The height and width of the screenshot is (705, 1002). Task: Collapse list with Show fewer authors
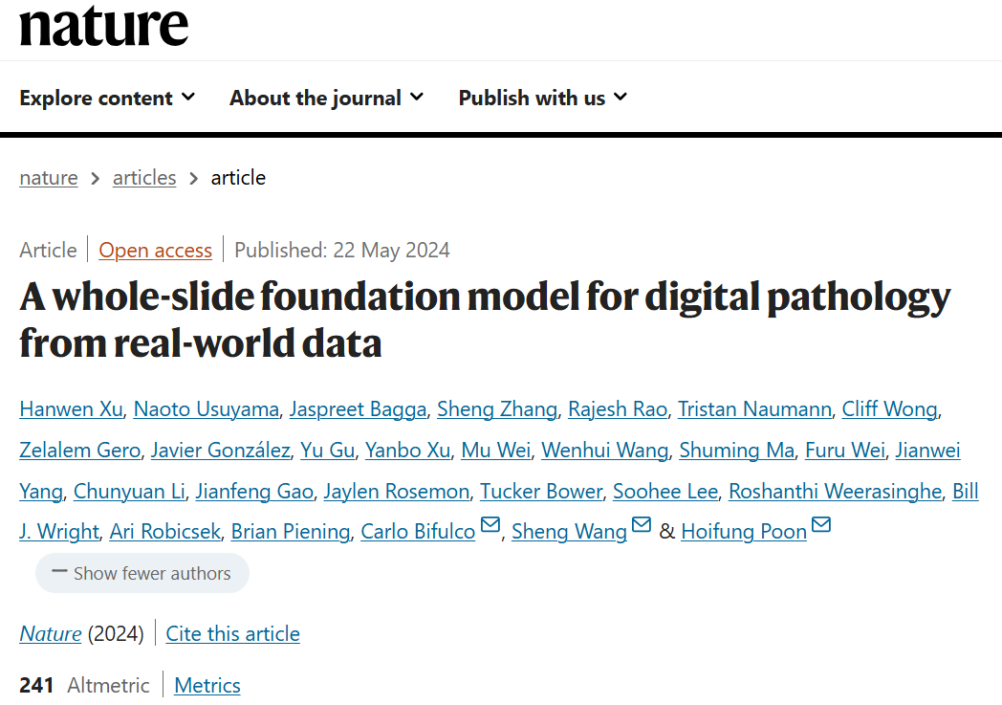point(142,574)
